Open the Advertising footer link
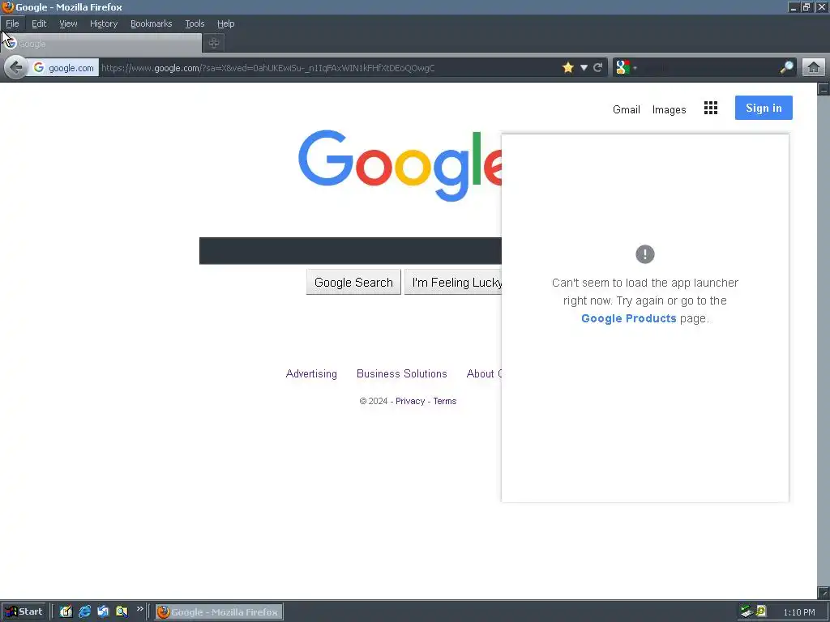The width and height of the screenshot is (830, 622). 311,373
